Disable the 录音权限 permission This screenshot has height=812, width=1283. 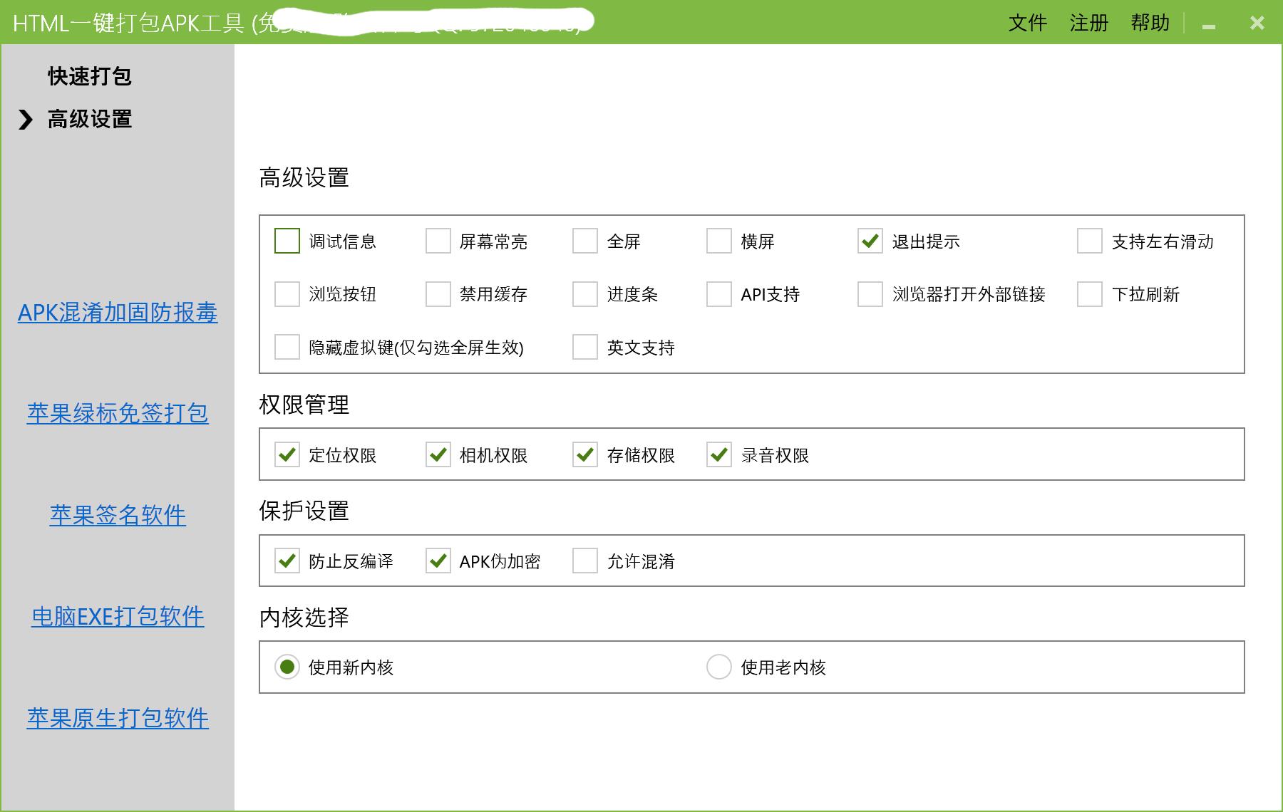(718, 454)
